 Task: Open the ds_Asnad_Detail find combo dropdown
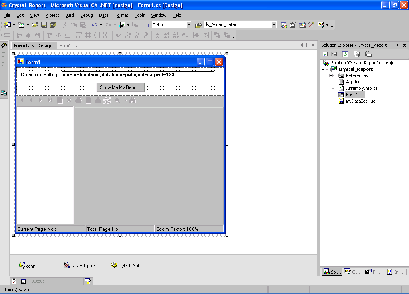point(274,25)
